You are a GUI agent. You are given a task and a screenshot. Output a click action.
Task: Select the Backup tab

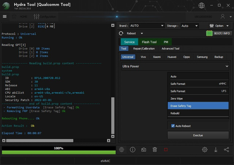tap(219, 57)
